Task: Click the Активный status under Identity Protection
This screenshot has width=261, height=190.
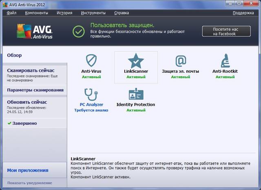Action: pos(136,110)
